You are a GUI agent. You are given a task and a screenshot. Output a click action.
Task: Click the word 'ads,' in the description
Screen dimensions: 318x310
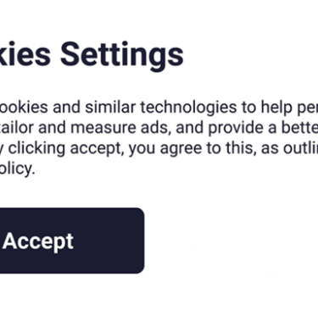(154, 128)
